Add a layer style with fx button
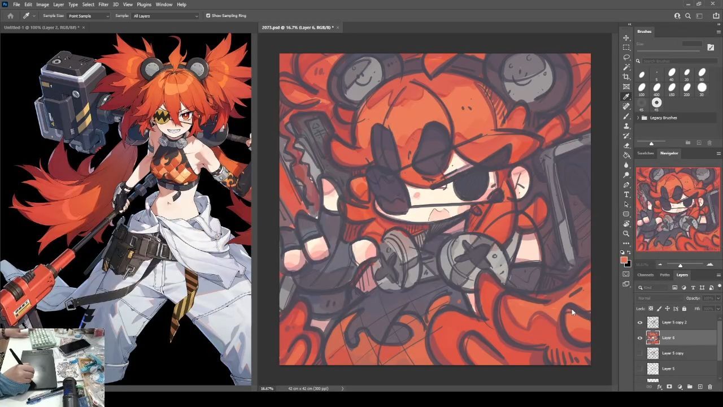This screenshot has height=407, width=723. pos(659,387)
